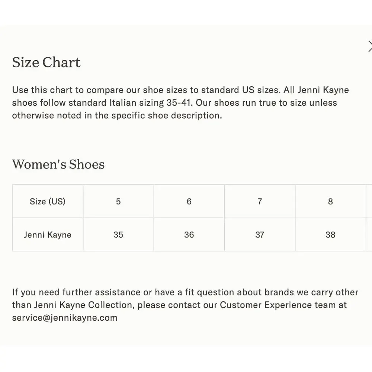Screen dimensions: 372x372
Task: Select the Jenni Kayne row label
Action: click(x=48, y=234)
